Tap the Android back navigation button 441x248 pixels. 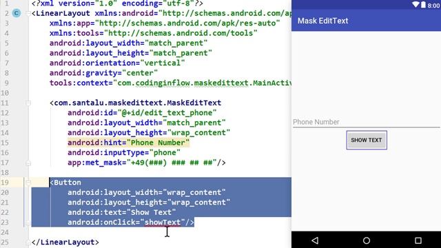pyautogui.click(x=316, y=240)
